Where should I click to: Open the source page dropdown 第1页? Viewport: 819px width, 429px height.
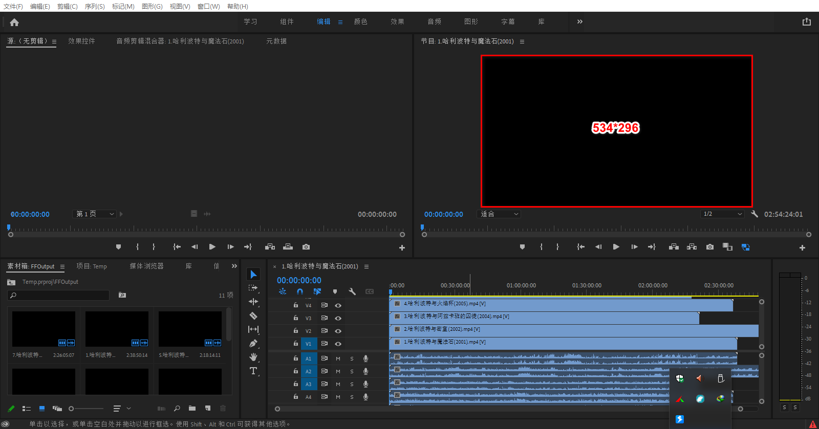pyautogui.click(x=95, y=214)
